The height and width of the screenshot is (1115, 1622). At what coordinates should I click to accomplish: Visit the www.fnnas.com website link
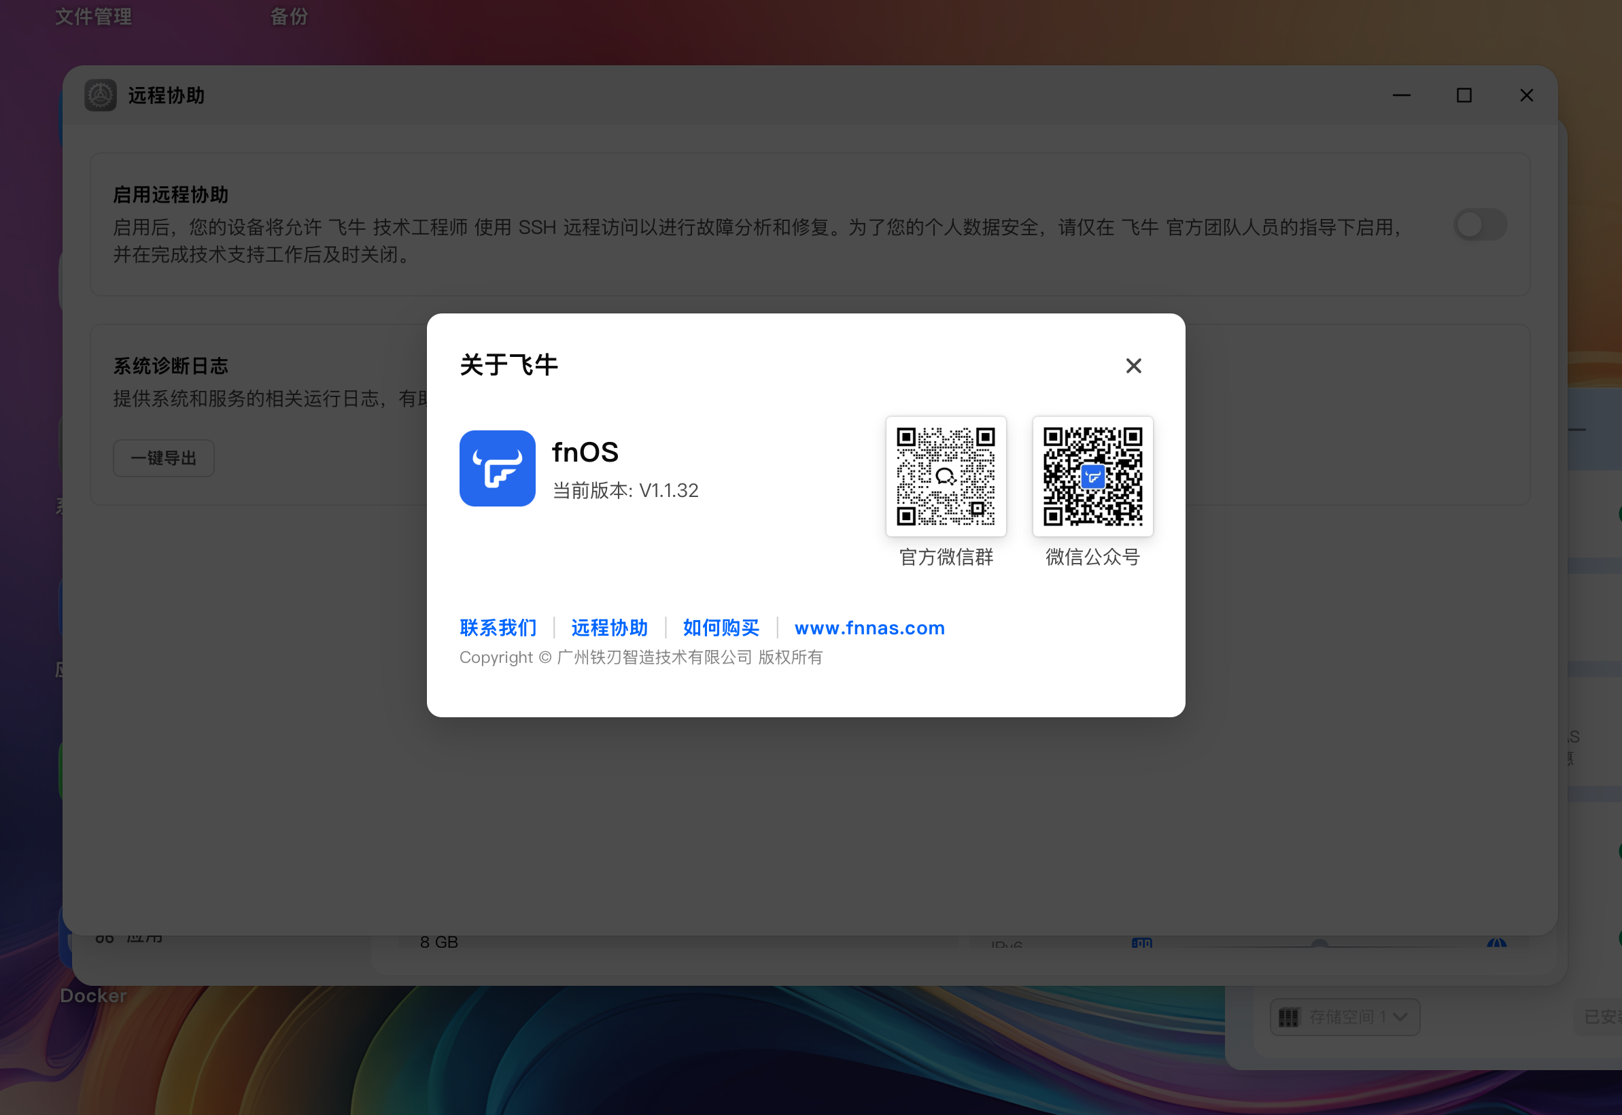click(869, 628)
